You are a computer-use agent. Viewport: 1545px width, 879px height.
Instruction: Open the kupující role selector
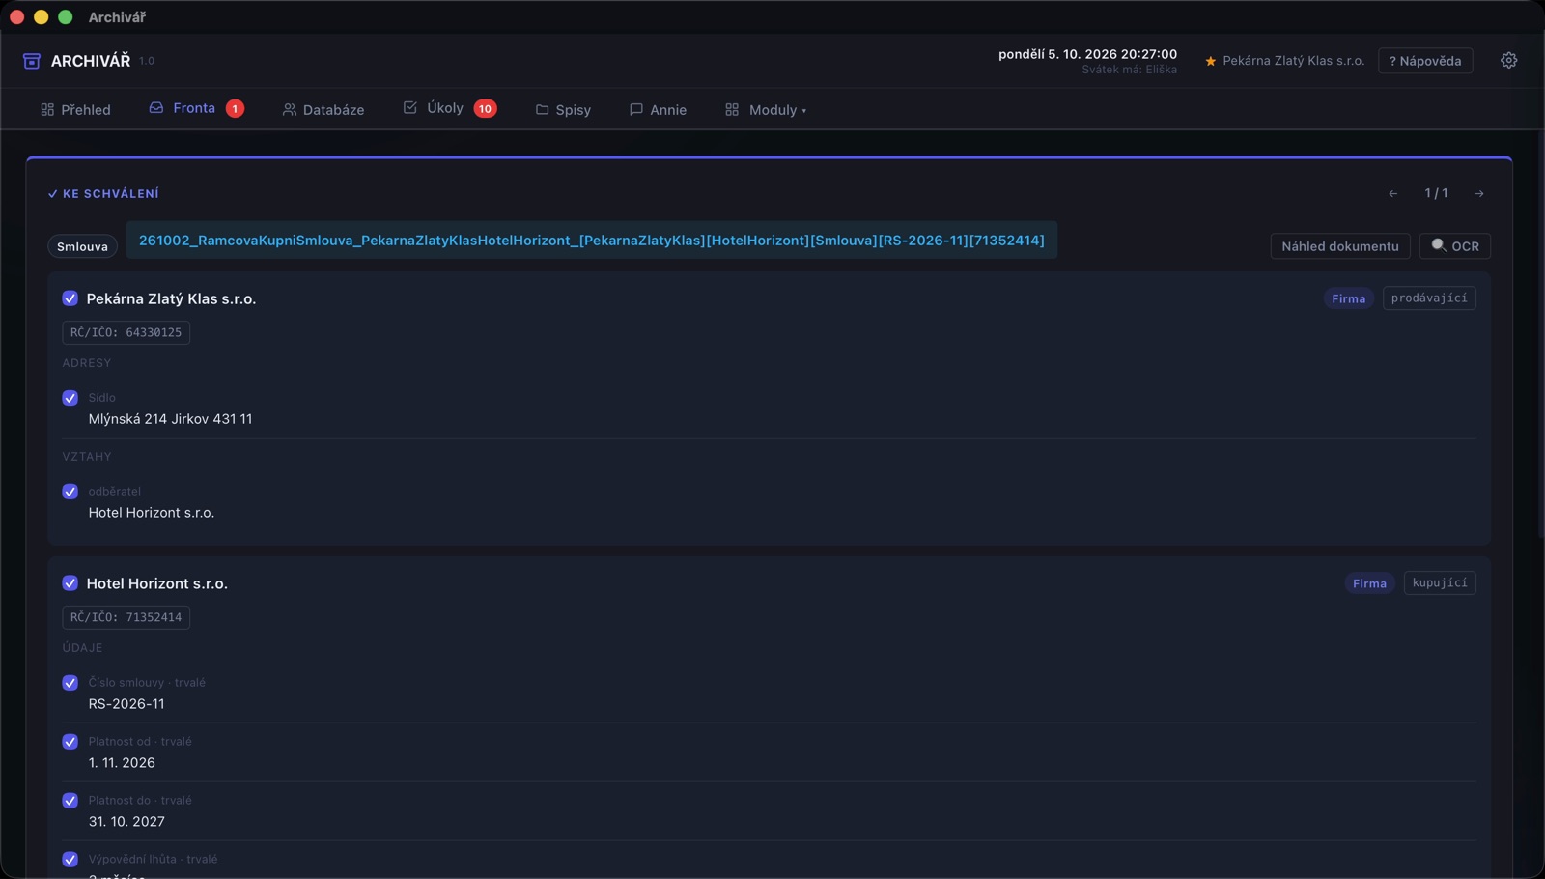point(1440,582)
